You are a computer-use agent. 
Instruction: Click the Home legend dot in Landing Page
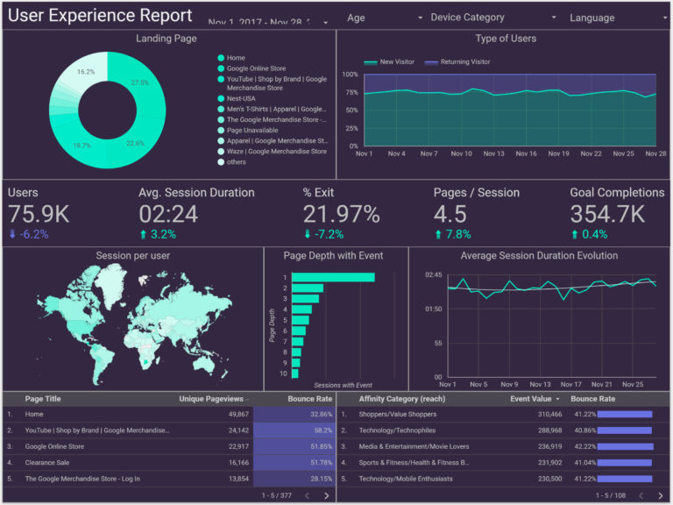click(221, 58)
